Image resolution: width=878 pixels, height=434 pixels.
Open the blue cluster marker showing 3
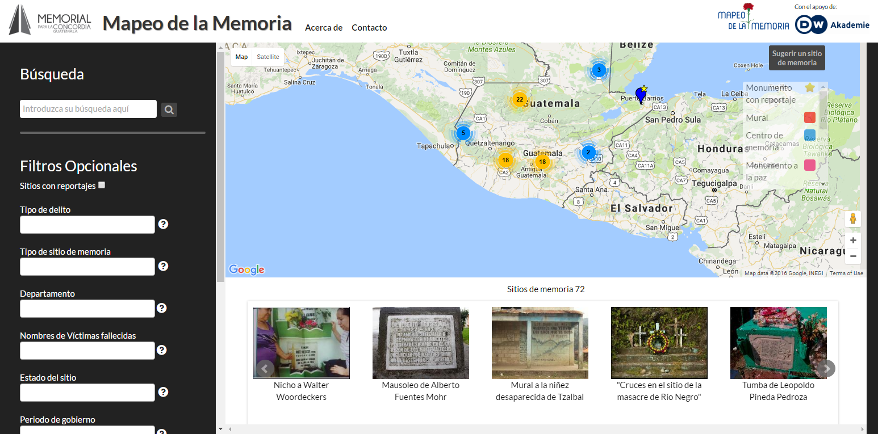point(599,70)
